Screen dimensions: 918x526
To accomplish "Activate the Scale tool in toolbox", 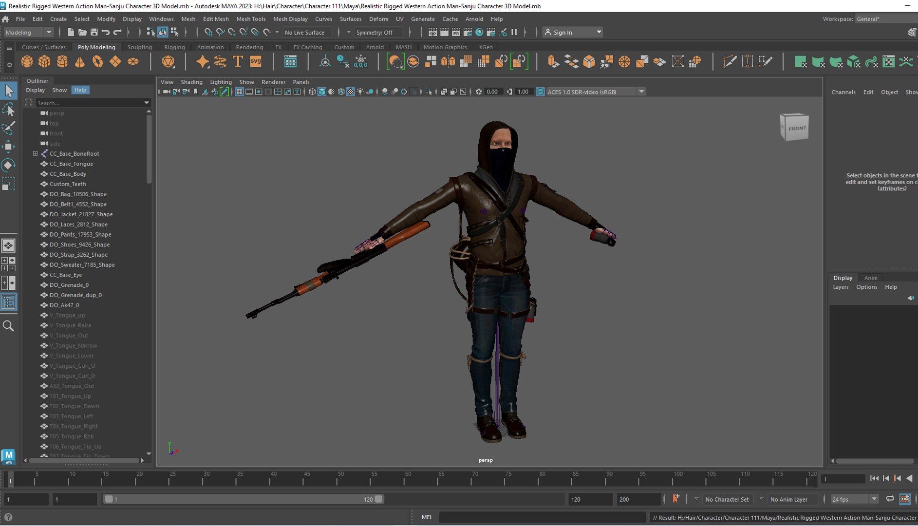I will 9,184.
